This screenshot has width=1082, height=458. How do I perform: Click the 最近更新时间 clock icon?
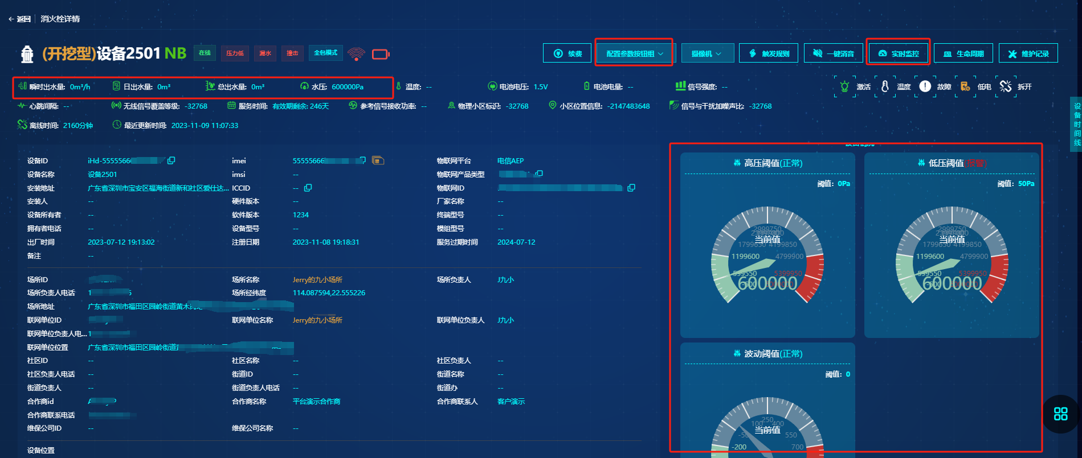click(x=117, y=125)
